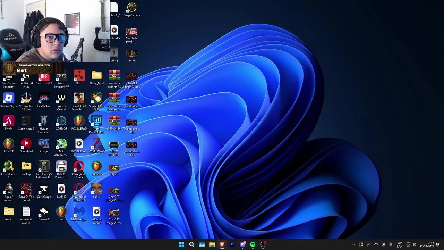
Task: Select the Epic Games Launcher label
Action: click(9, 85)
